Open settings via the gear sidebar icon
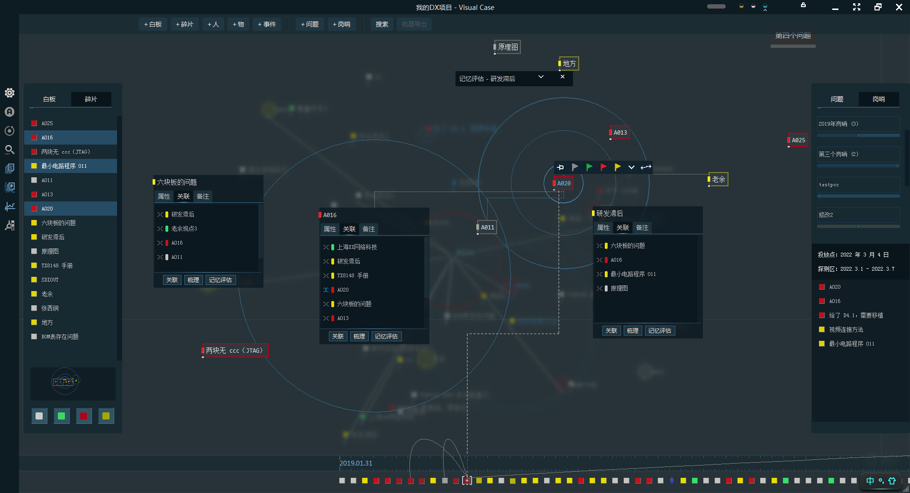The image size is (910, 493). (x=9, y=93)
